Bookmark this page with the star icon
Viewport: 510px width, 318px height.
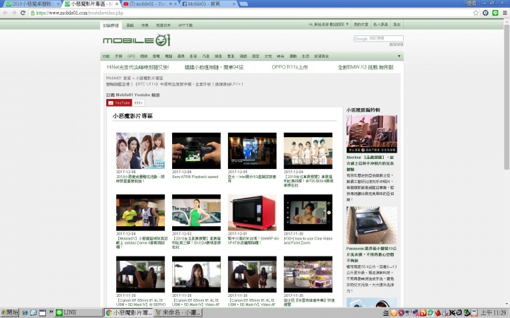(476, 13)
